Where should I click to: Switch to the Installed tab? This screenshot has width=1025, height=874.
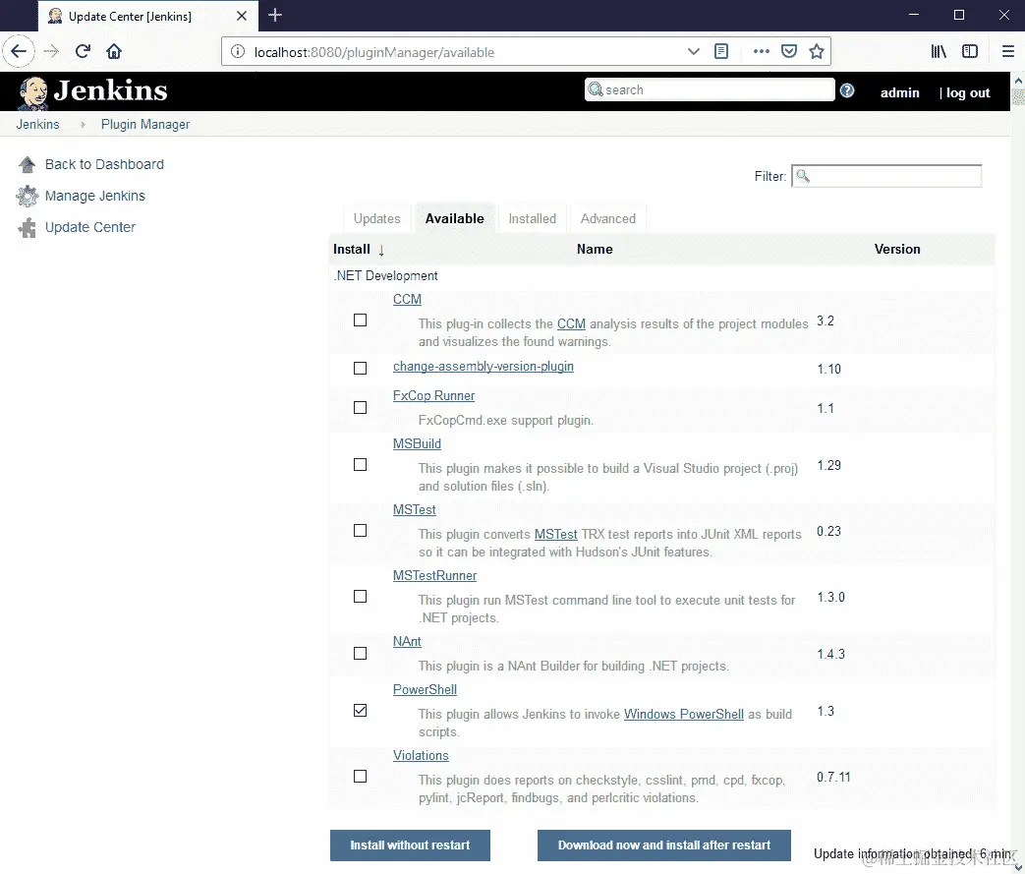click(x=532, y=218)
